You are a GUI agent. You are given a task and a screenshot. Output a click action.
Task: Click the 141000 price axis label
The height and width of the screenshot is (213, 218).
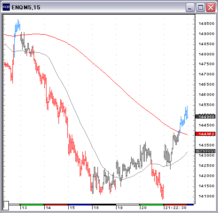click(x=206, y=196)
